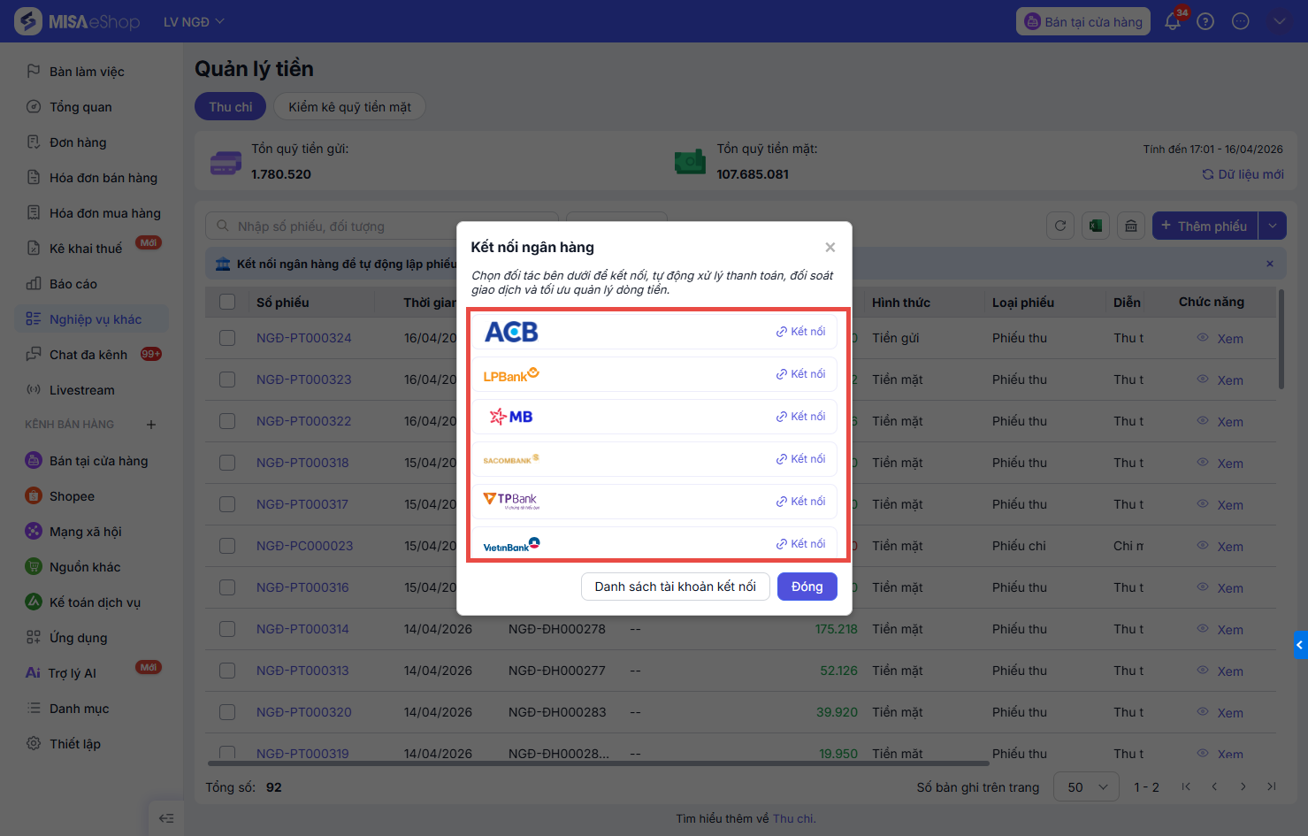Expand the blue side panel arrow
This screenshot has width=1308, height=836.
1300,645
